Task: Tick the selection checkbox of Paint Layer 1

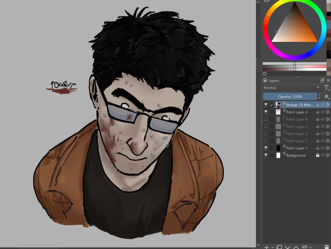Action: coord(272,148)
